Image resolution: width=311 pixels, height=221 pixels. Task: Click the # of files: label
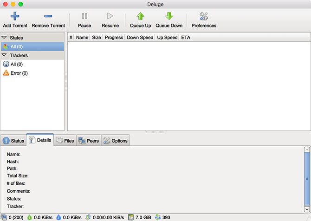coord(16,183)
